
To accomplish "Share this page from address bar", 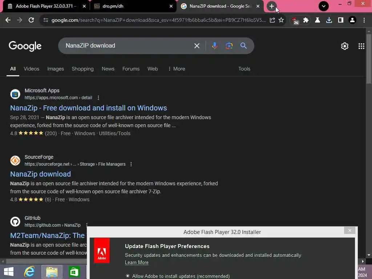I will pyautogui.click(x=272, y=20).
